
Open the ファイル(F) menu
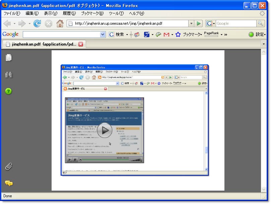(12, 13)
